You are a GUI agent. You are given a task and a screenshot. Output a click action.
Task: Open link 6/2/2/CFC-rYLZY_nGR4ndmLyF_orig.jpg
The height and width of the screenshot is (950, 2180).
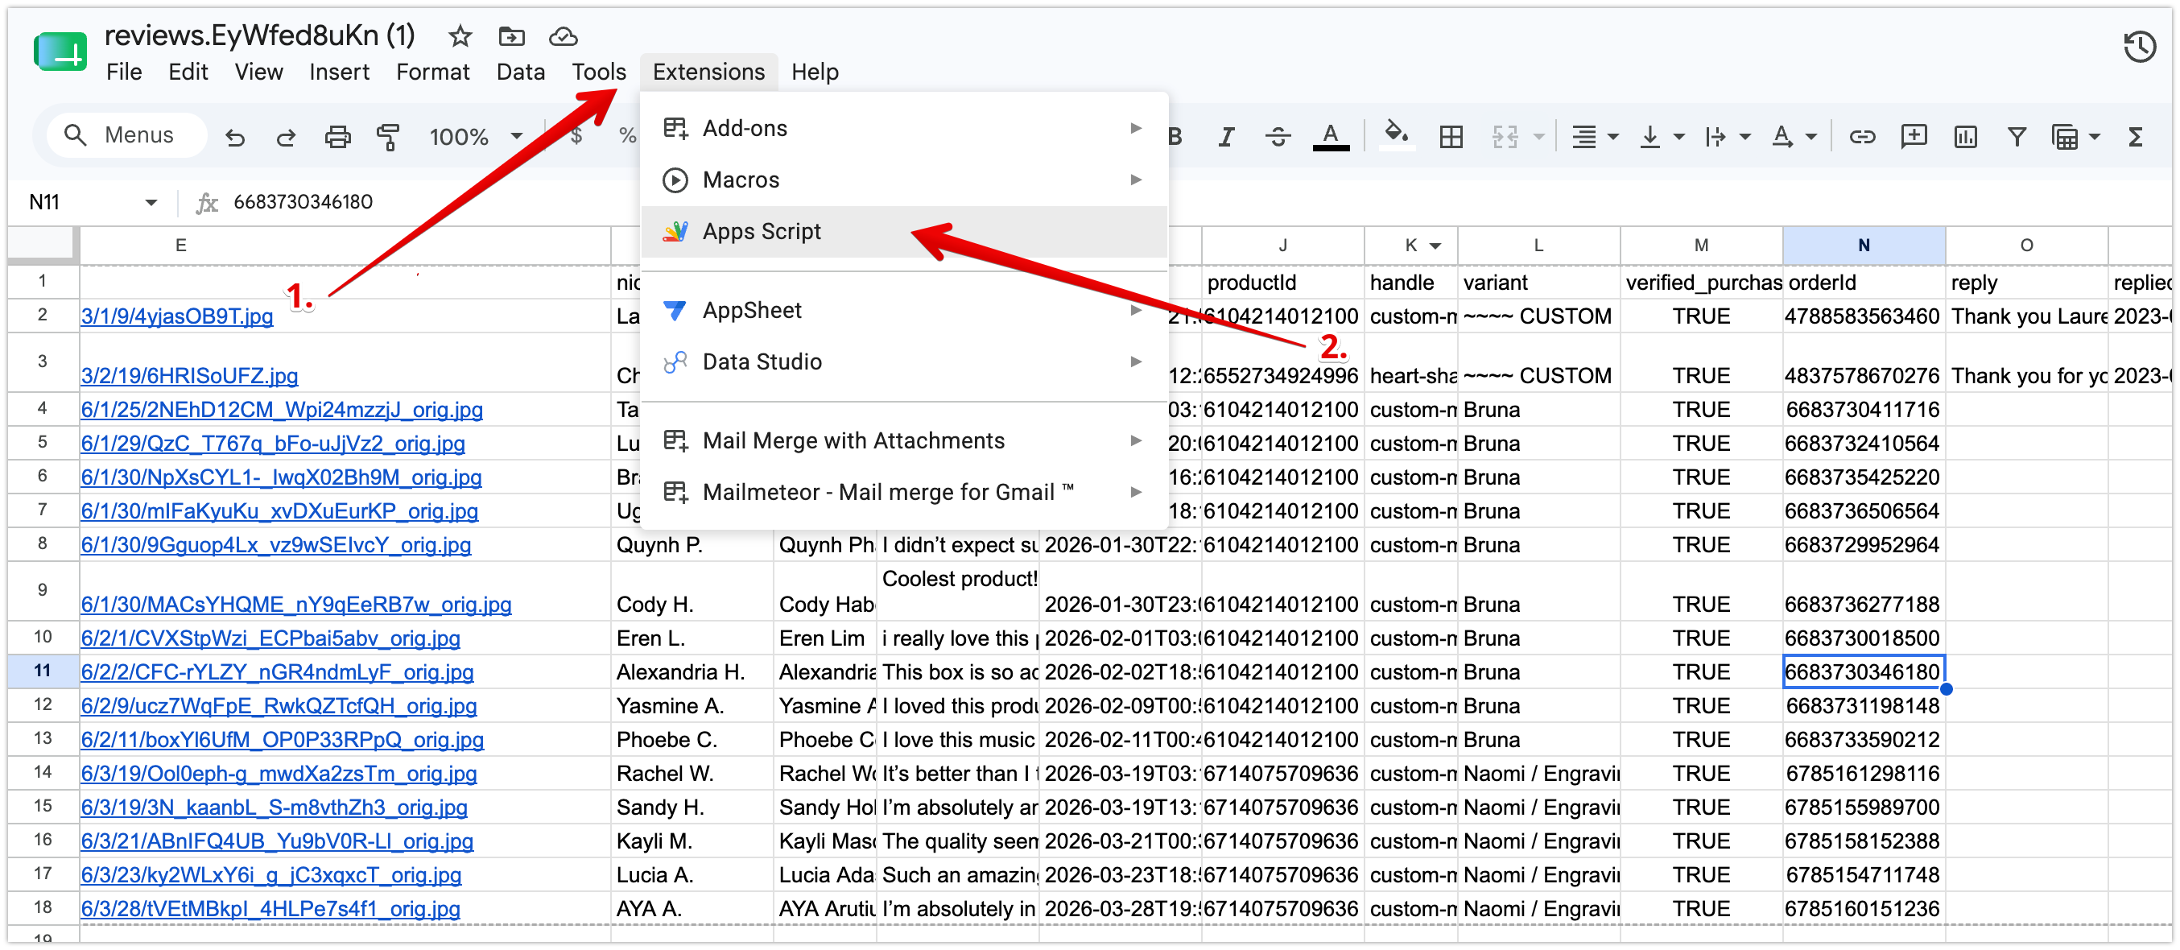[x=278, y=672]
